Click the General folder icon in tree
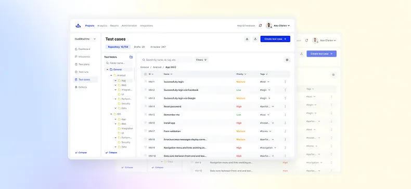Viewport: 411px width, 189px height. (x=111, y=70)
